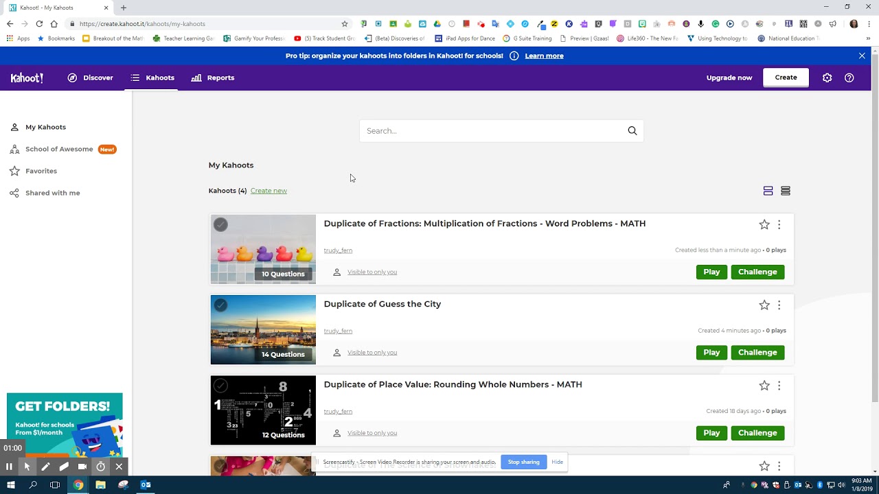This screenshot has height=494, width=879.
Task: Switch to the compact list view
Action: (x=786, y=191)
